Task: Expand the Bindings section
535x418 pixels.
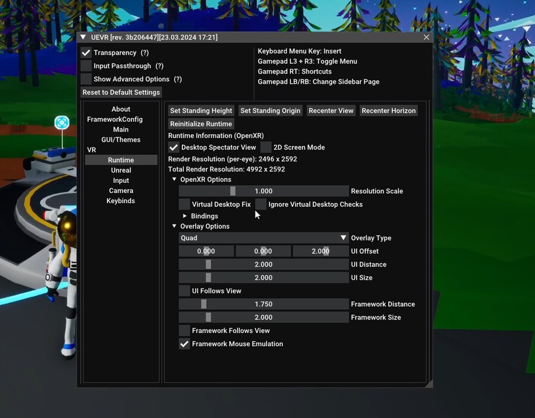Action: [185, 216]
